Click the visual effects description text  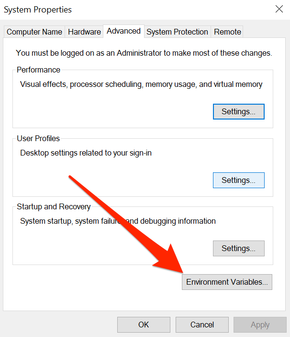coord(141,84)
